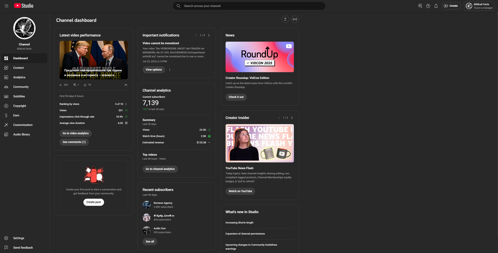Click See all recent subscribers
Viewport: 498px width, 253px height.
click(150, 241)
